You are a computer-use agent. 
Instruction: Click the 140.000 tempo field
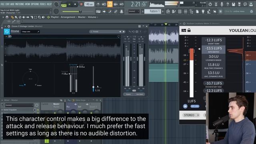pos(89,4)
